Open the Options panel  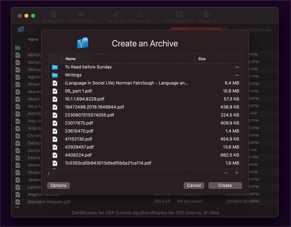(58, 185)
